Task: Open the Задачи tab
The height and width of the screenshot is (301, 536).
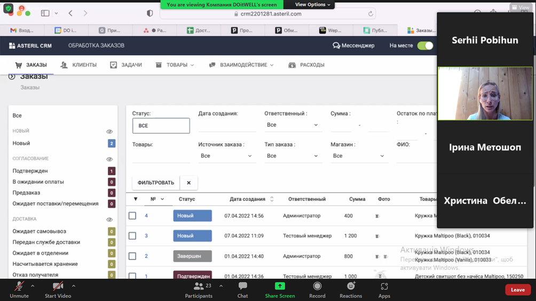Action: pos(126,65)
